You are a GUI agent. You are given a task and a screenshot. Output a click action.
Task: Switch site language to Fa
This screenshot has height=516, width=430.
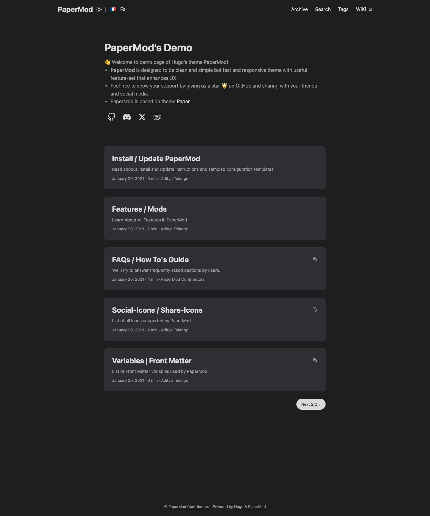tap(123, 9)
